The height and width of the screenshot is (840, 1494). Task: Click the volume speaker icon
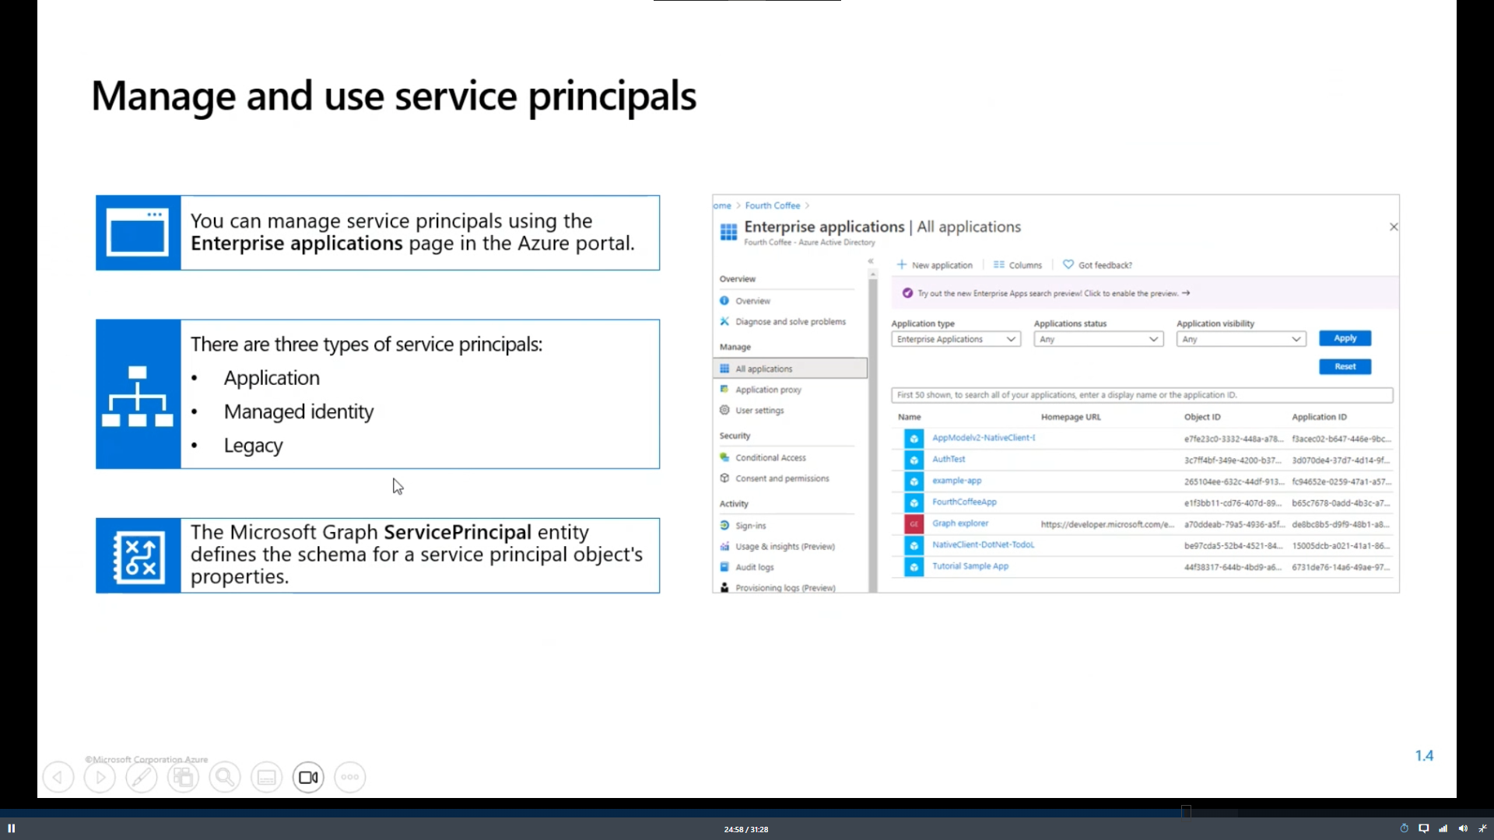(1463, 828)
